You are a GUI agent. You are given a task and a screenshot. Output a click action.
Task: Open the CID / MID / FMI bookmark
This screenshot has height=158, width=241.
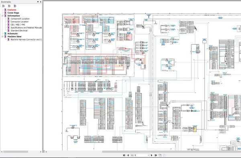pyautogui.click(x=18, y=25)
